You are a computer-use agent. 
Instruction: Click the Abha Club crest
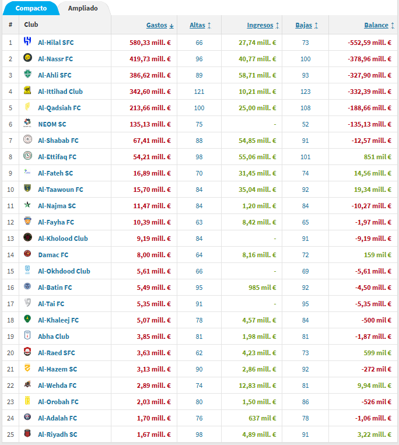pos(27,335)
